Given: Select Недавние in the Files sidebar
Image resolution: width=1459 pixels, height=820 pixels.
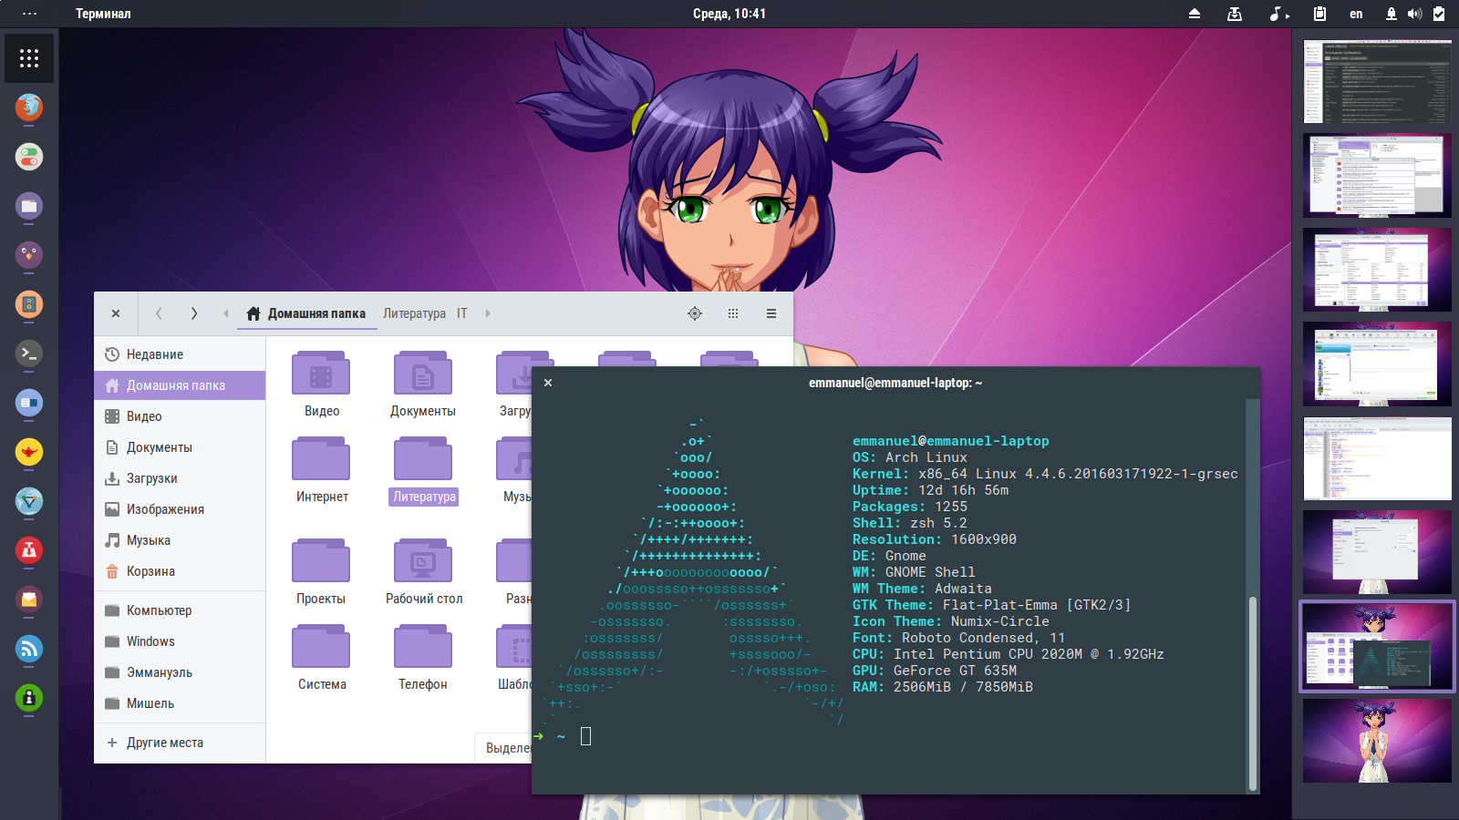Looking at the screenshot, I should click(181, 354).
